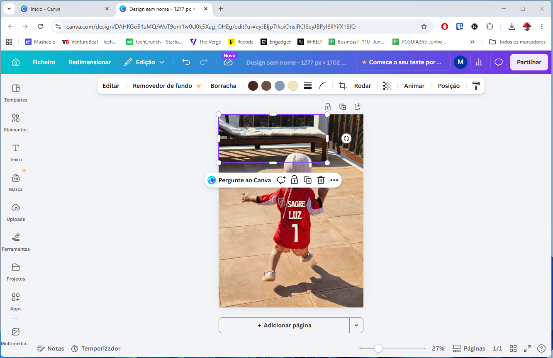Expand hidden bookmarks chevron
This screenshot has width=553, height=358.
[x=472, y=42]
